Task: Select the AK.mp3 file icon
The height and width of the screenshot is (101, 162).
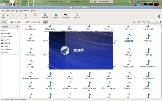Action: coord(129,74)
